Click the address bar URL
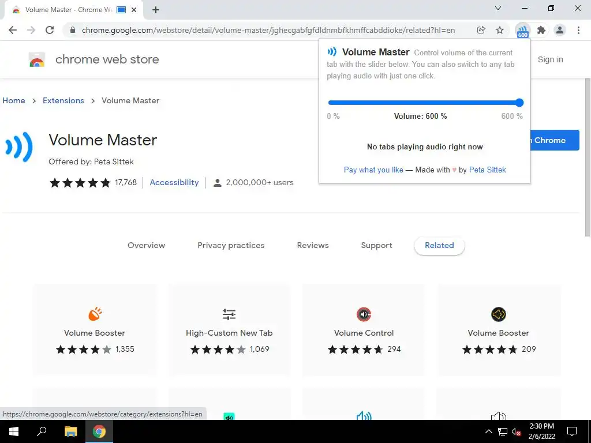The width and height of the screenshot is (591, 443). (268, 30)
